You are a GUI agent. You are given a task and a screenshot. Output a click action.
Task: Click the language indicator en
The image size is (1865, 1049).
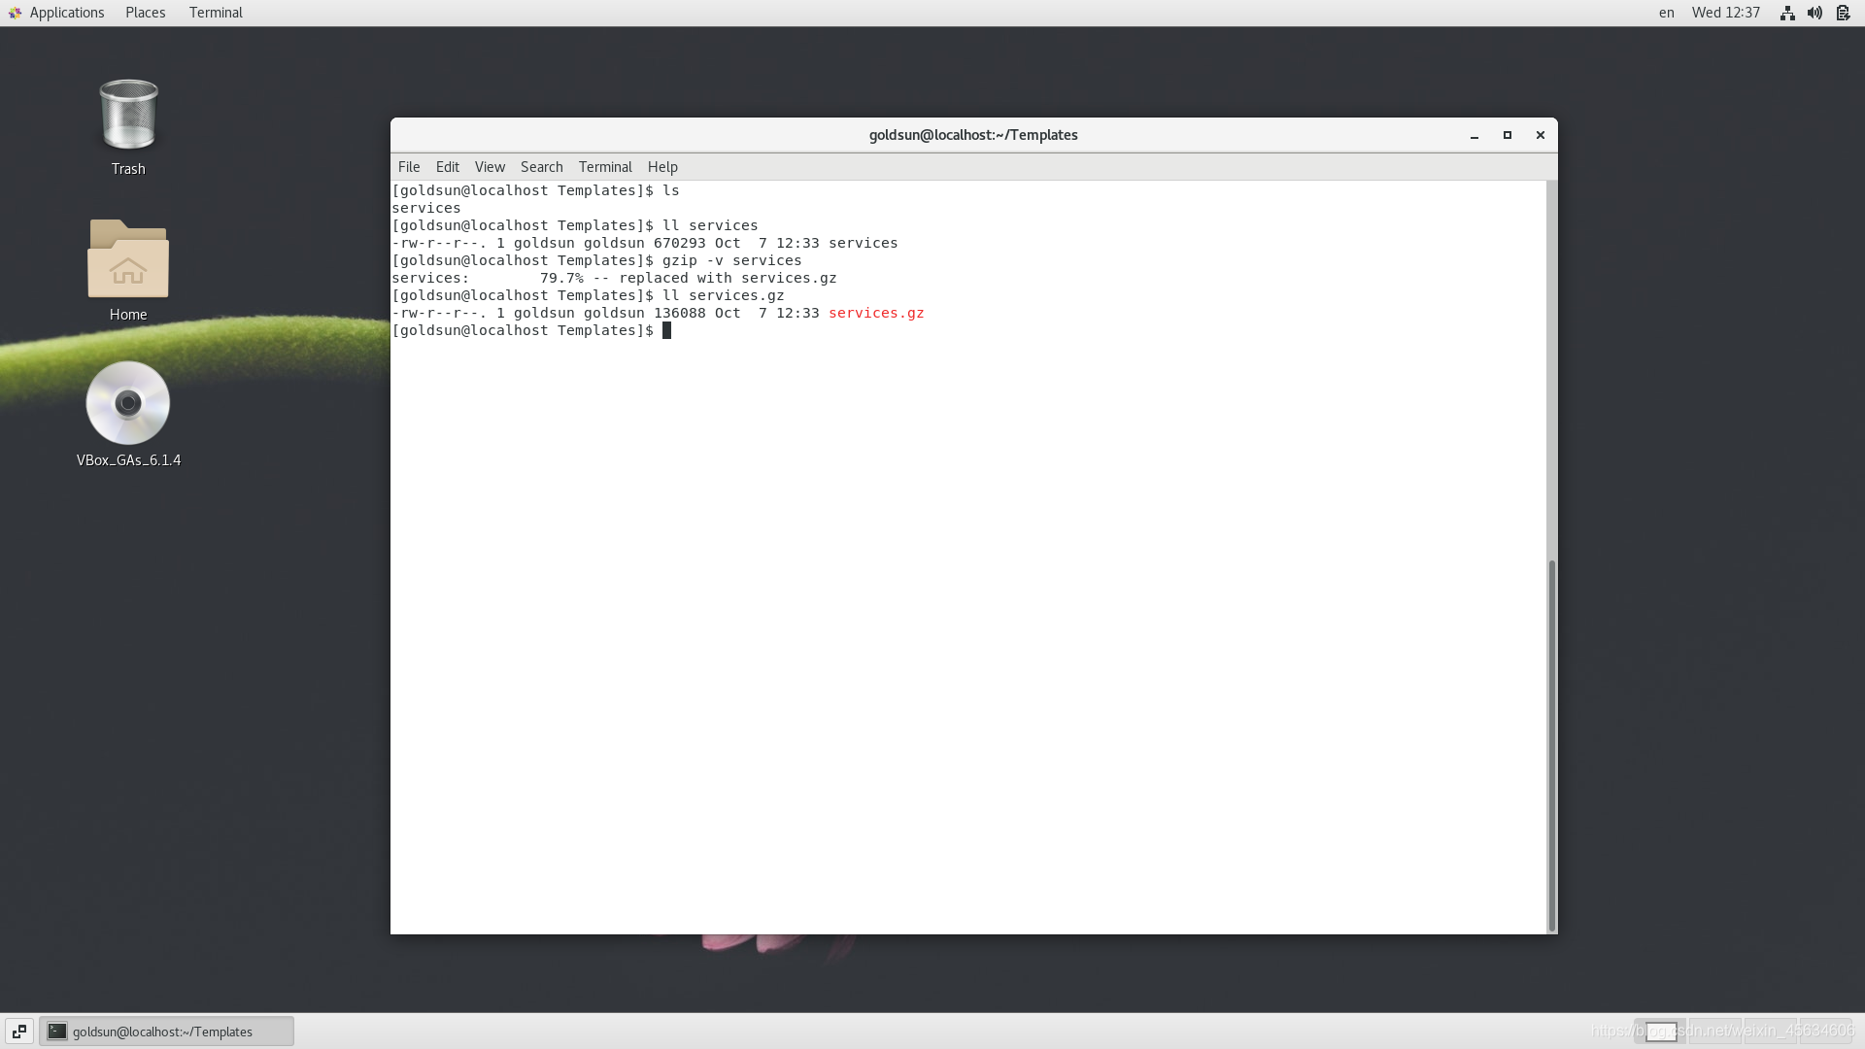(1663, 12)
